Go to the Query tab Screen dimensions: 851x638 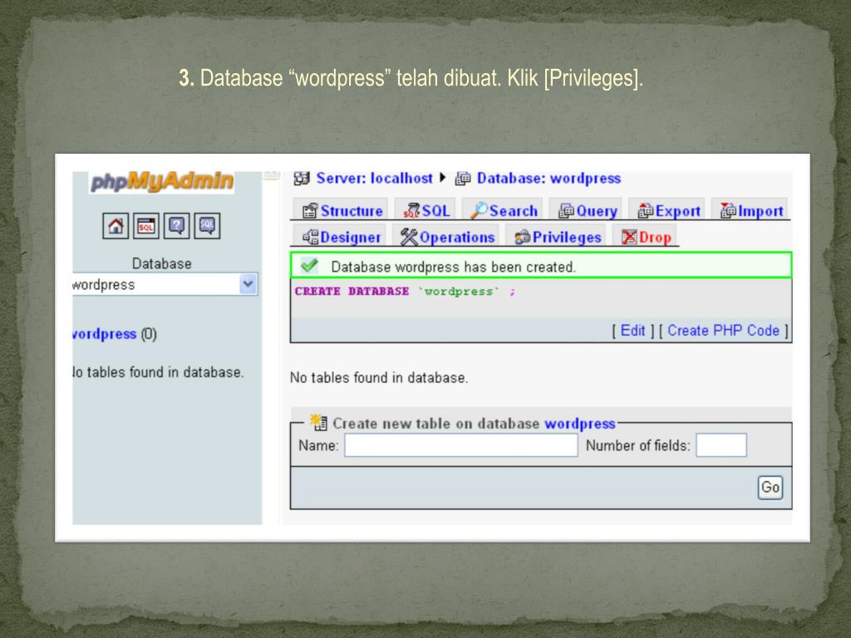pos(587,210)
